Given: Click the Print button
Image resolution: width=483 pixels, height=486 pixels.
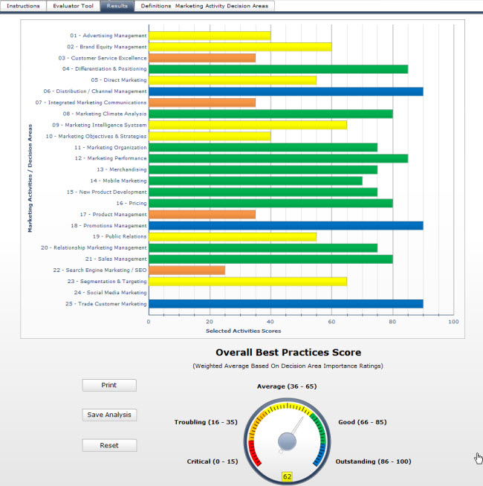Looking at the screenshot, I should pos(109,385).
